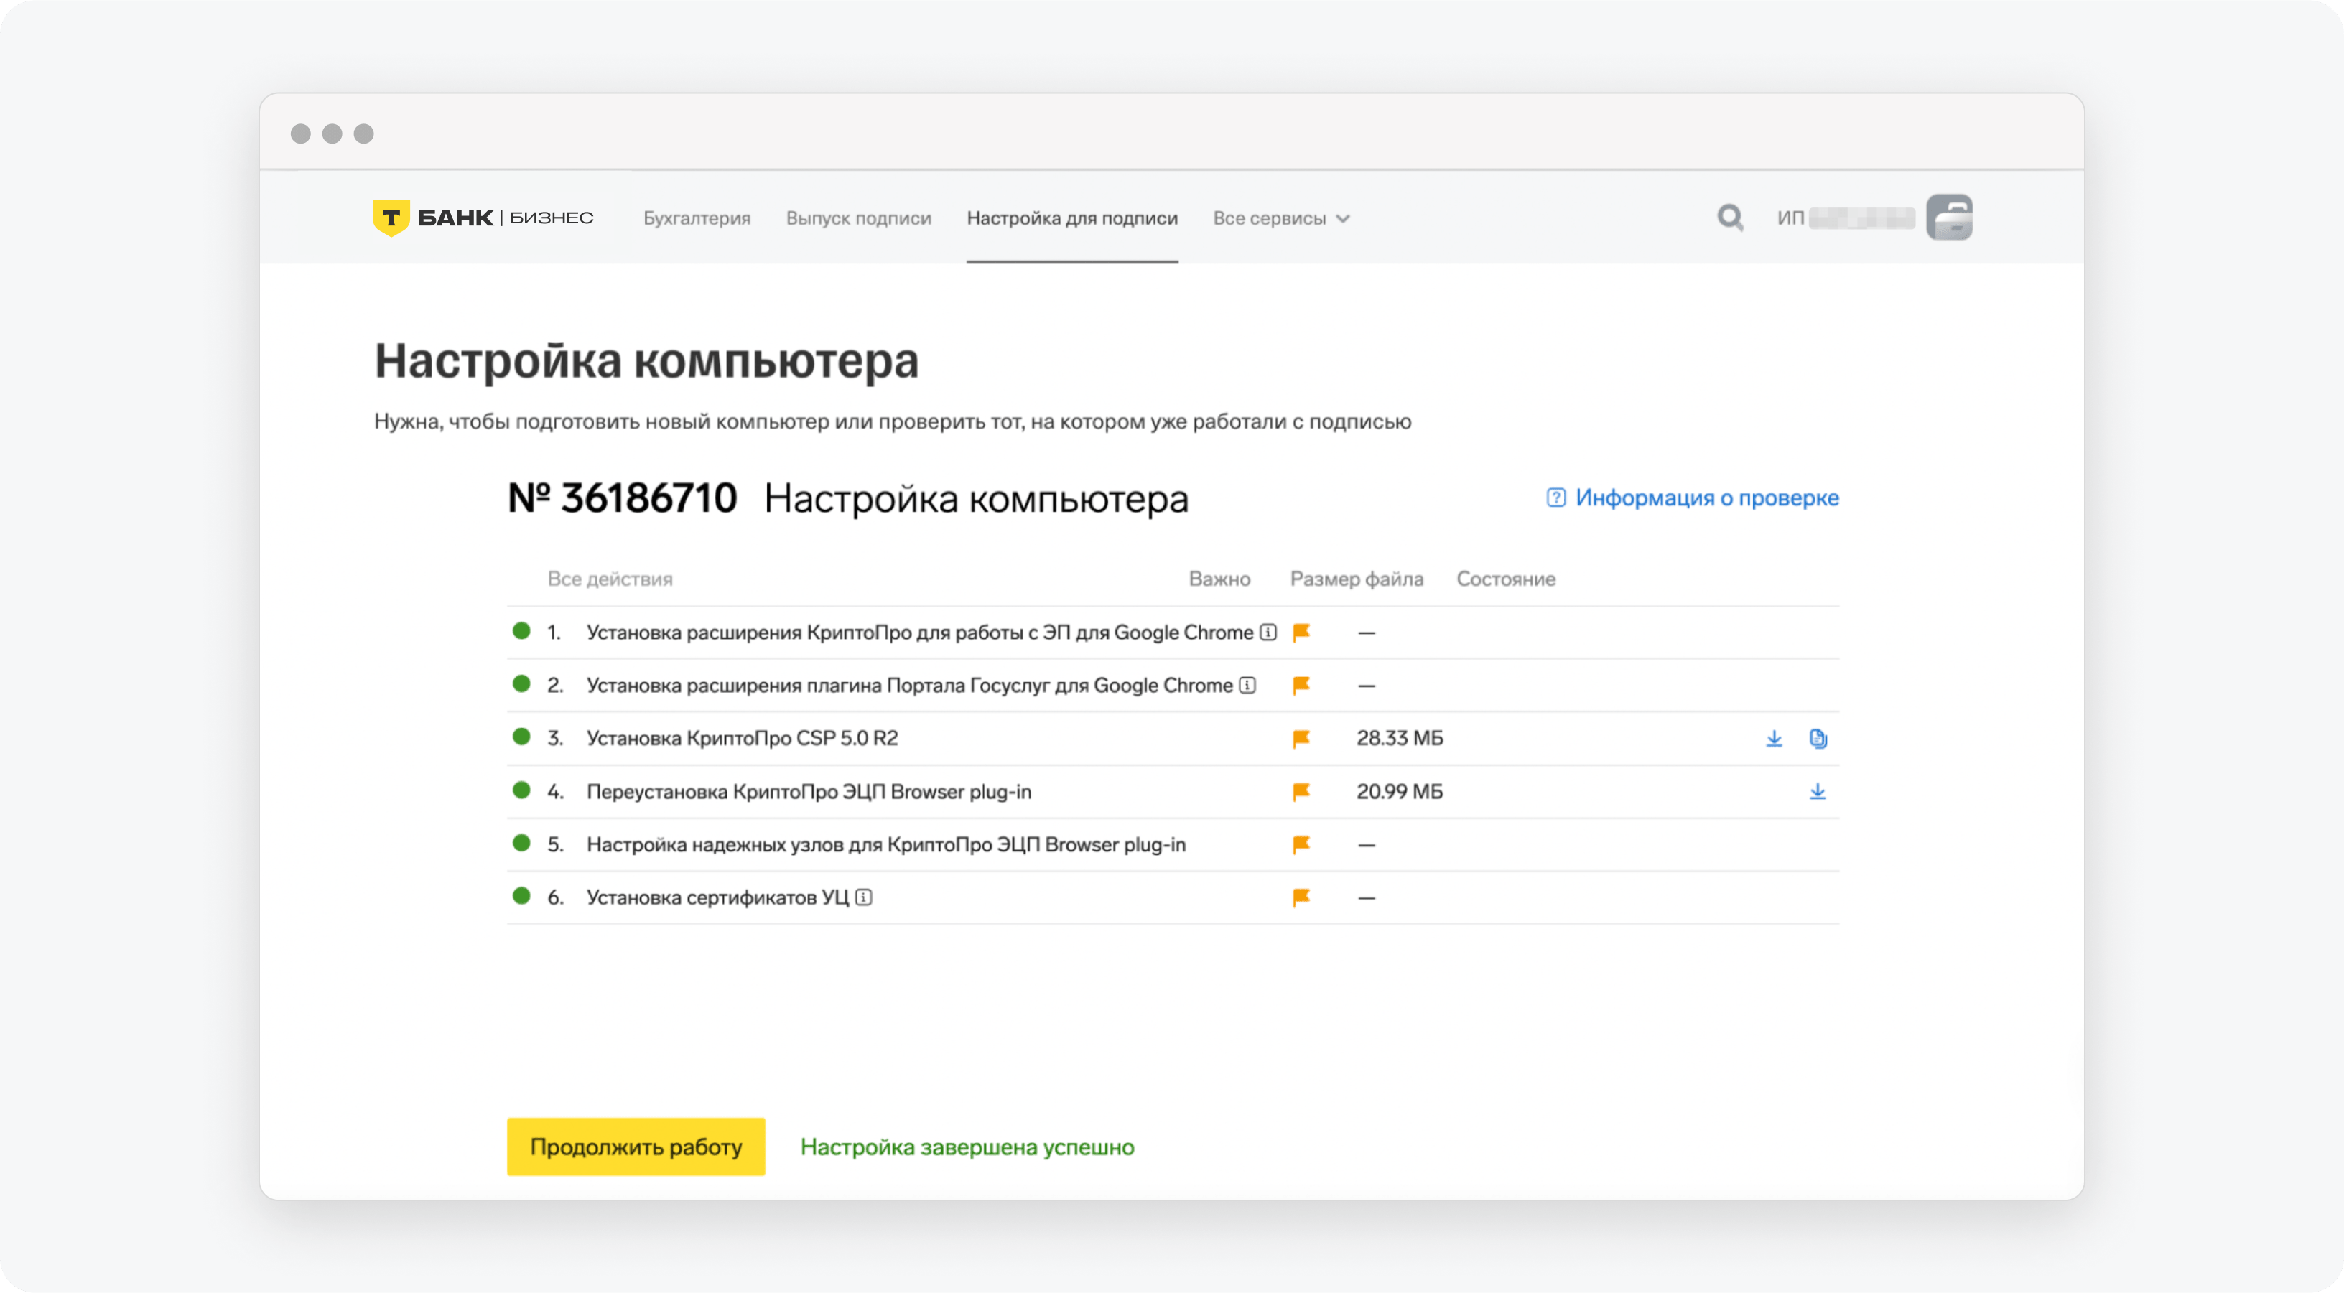Click the T-Bank Business logo

pyautogui.click(x=483, y=218)
